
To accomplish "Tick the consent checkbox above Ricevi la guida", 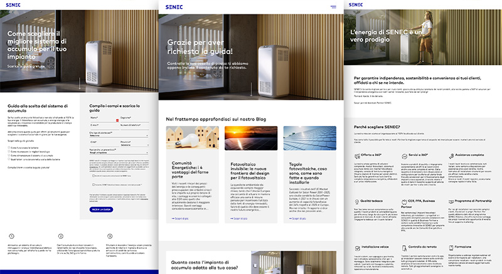I will tap(92, 185).
